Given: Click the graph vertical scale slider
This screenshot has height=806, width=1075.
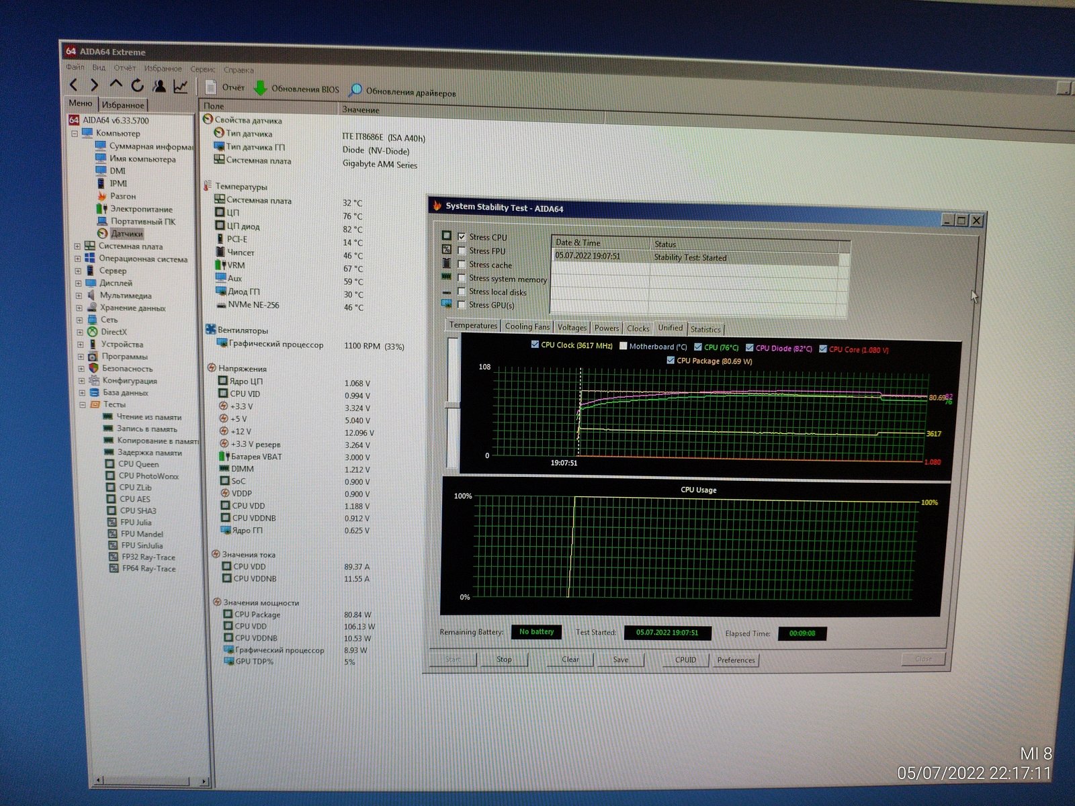Looking at the screenshot, I should point(453,404).
